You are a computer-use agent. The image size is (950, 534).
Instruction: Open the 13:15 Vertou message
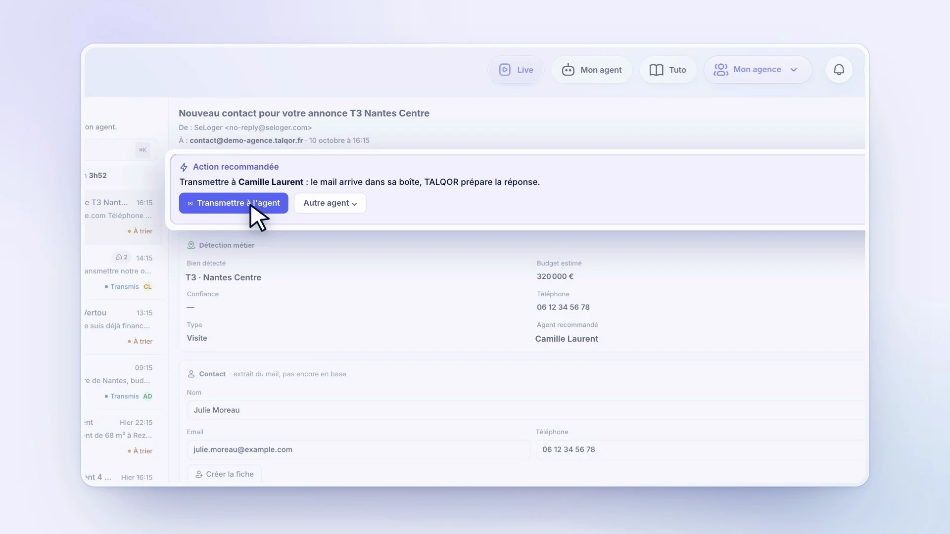tap(123, 327)
